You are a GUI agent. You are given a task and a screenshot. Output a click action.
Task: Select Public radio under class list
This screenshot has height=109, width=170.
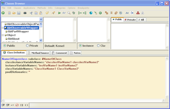9,46
